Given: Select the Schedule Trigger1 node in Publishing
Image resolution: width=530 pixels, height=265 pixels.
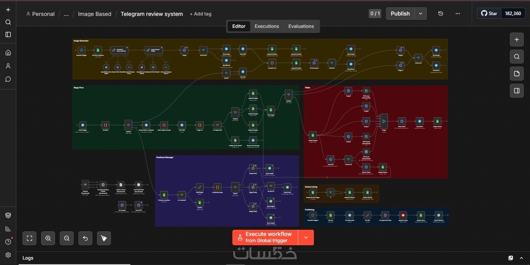Looking at the screenshot, I should point(313,215).
